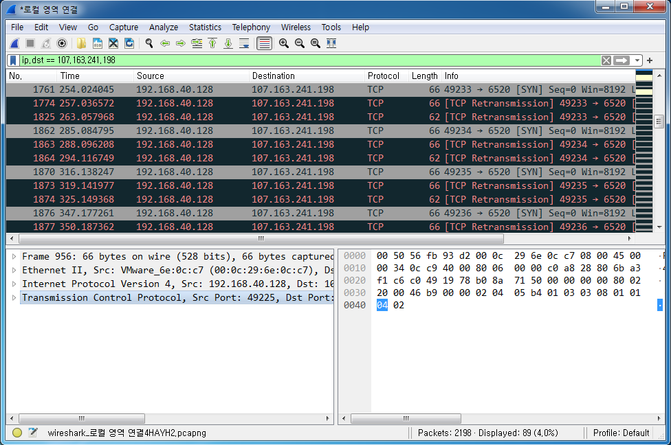Select highlighted hex byte 04 at offset 0040
The image size is (671, 445).
click(382, 305)
